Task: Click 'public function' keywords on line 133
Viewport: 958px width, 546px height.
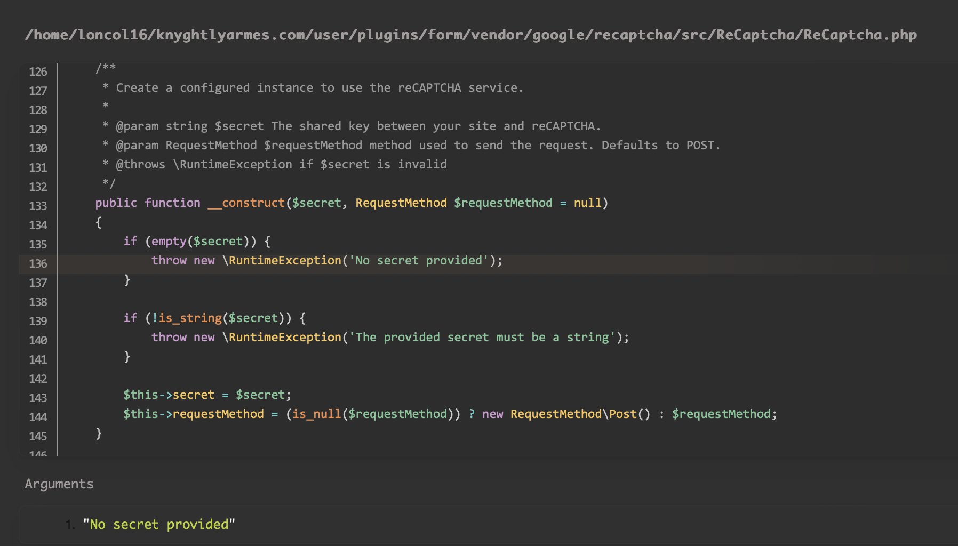Action: tap(148, 203)
